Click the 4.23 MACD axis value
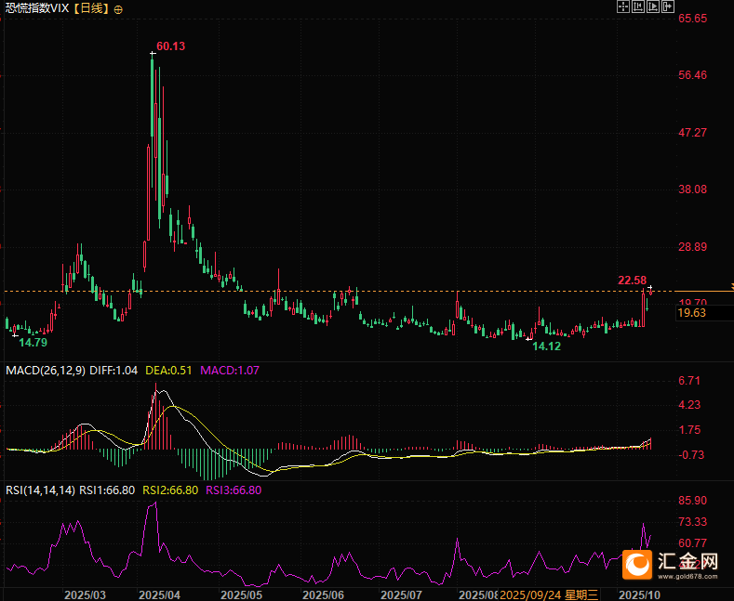The height and width of the screenshot is (601, 734). [689, 405]
